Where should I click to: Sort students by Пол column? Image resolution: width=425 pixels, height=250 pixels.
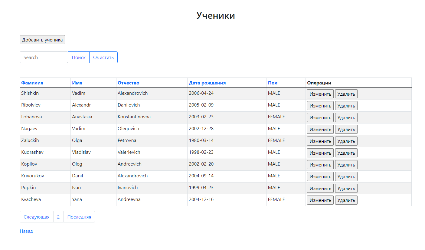pyautogui.click(x=272, y=83)
